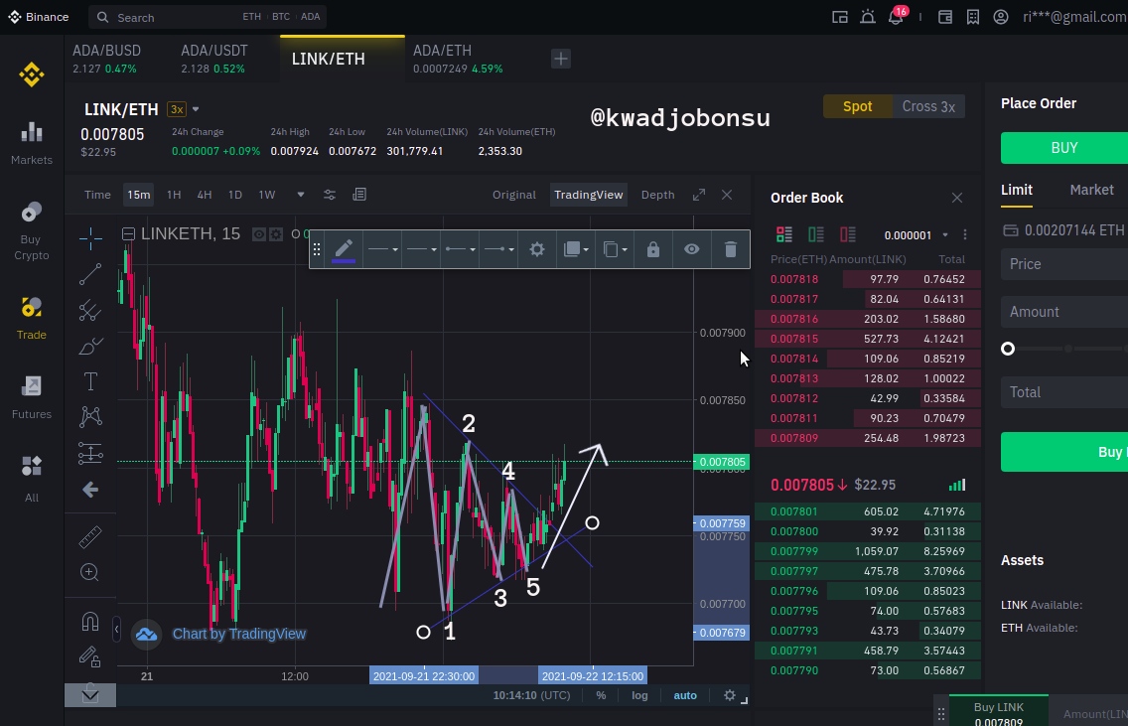Hide the selected drawing with eye icon
This screenshot has height=726, width=1128.
coord(691,249)
